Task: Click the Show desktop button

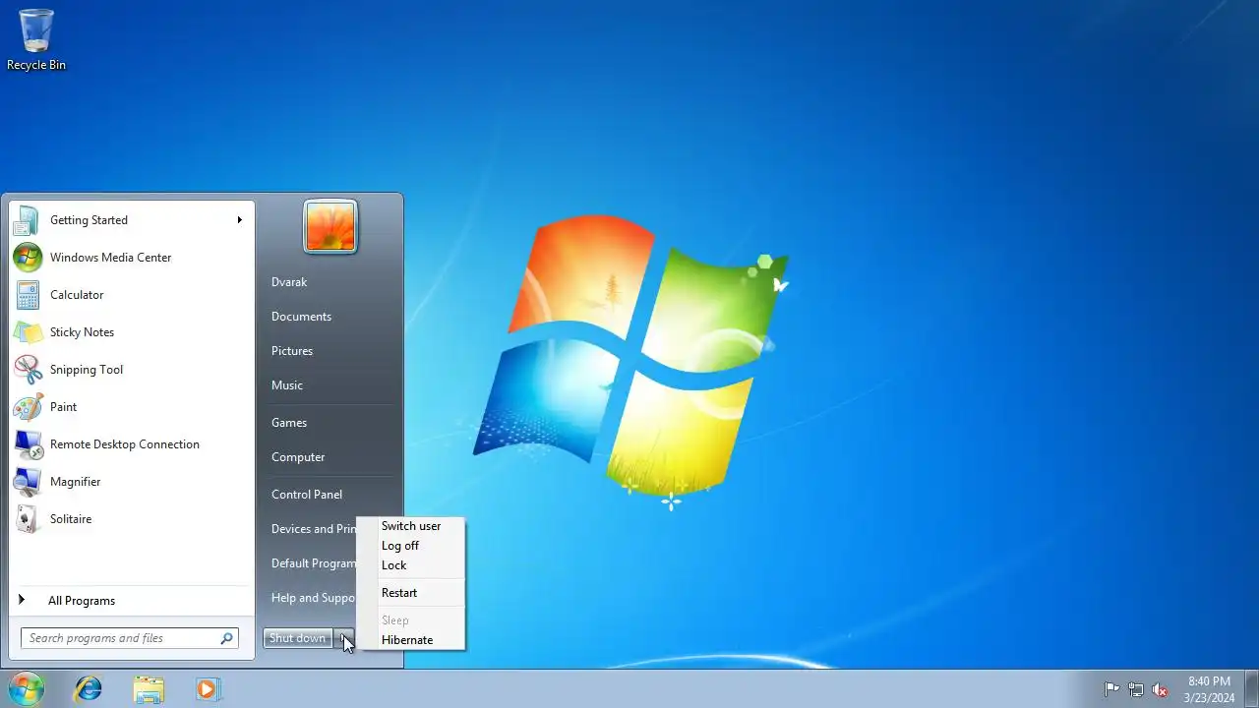Action: coord(1251,689)
